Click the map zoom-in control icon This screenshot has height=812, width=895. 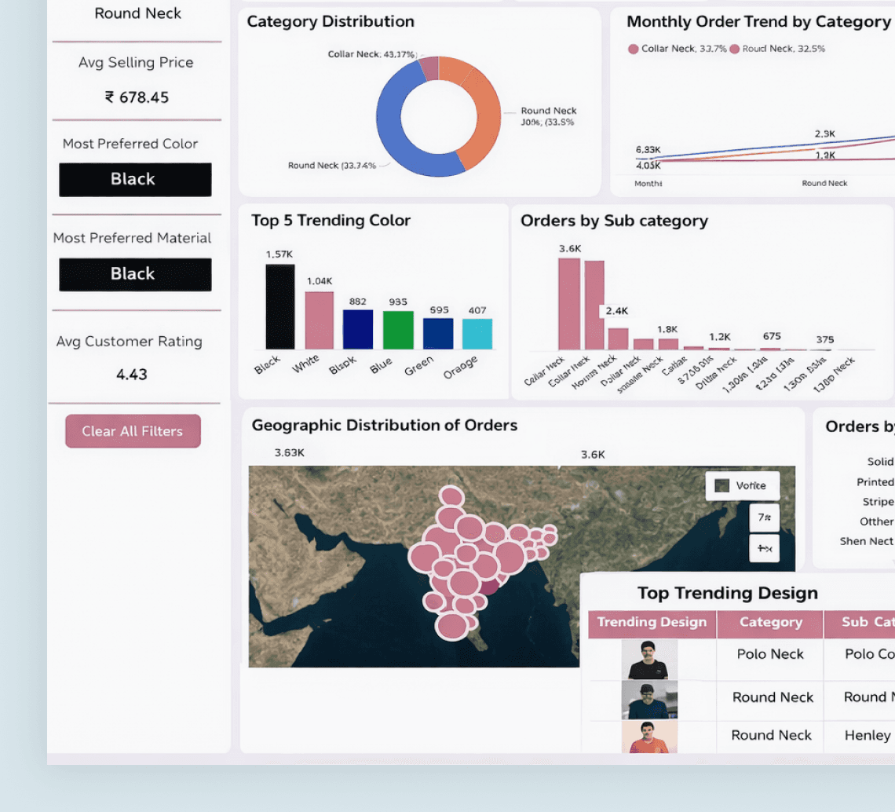pos(765,548)
